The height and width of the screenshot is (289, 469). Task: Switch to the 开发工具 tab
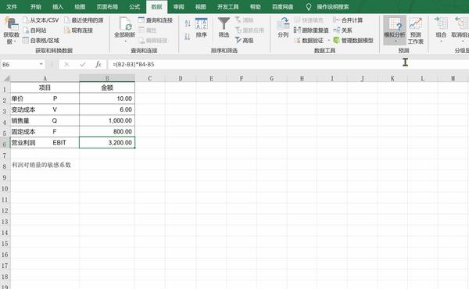[228, 6]
